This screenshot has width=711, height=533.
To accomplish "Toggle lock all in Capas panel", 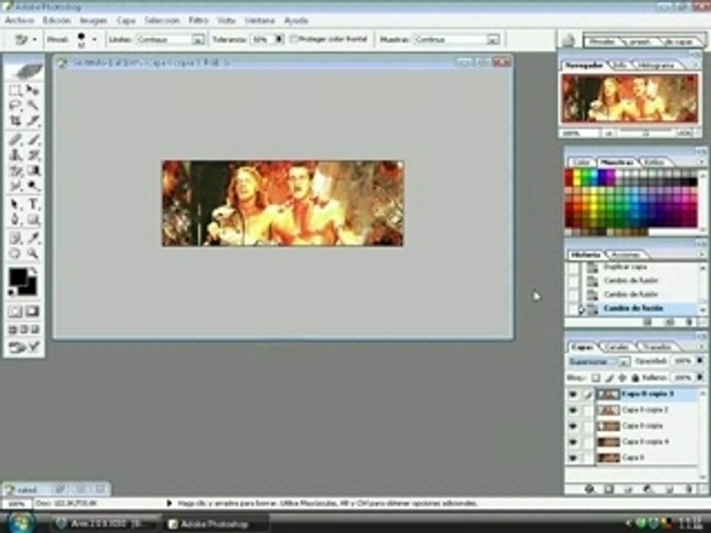I will (635, 378).
